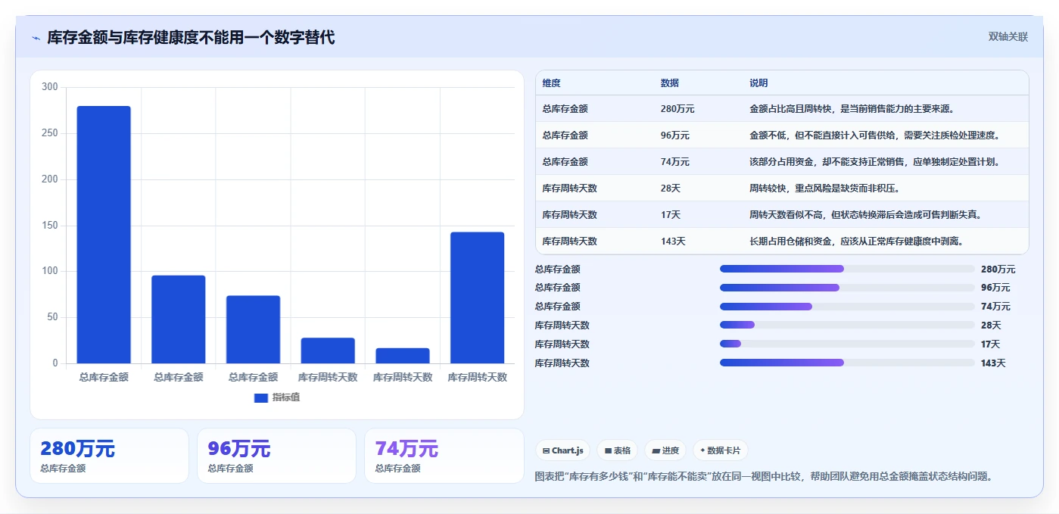Viewport: 1059px width, 514px height.
Task: Open the 74万元 data card
Action: [444, 456]
